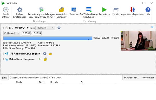This screenshot has width=156, height=100.
Task: Open the Fenster menu
Action: pyautogui.click(x=116, y=12)
